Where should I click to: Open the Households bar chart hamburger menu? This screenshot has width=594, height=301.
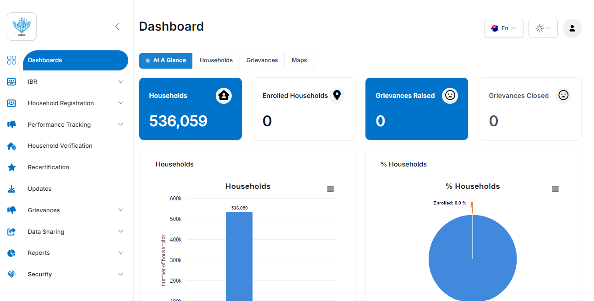pyautogui.click(x=330, y=189)
